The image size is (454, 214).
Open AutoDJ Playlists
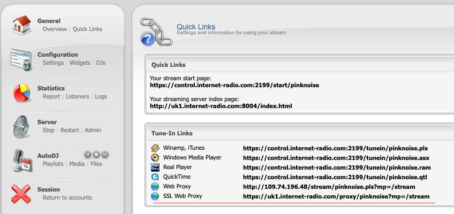click(54, 164)
